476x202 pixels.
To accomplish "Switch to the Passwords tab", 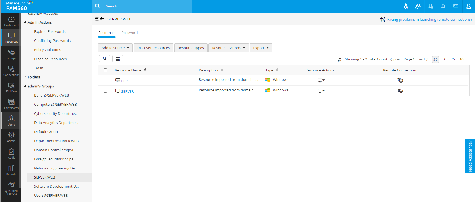I will click(130, 33).
